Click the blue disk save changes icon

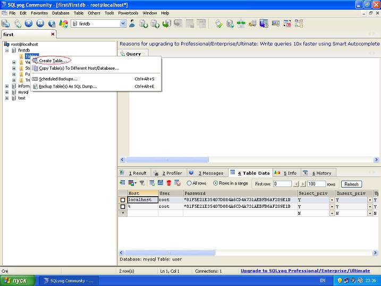(160, 183)
